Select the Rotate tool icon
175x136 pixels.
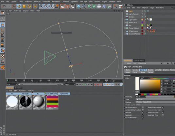click(x=29, y=6)
